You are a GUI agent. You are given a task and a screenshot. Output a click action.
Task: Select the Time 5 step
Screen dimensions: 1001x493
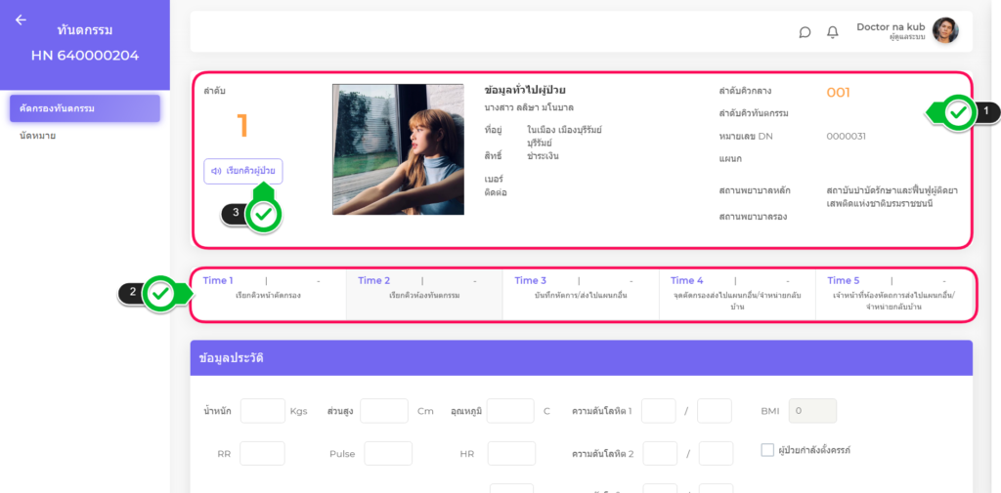point(893,293)
